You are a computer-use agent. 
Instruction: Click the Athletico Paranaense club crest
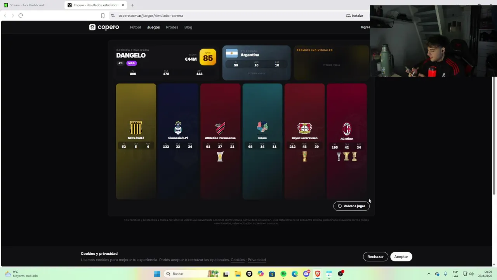(220, 128)
